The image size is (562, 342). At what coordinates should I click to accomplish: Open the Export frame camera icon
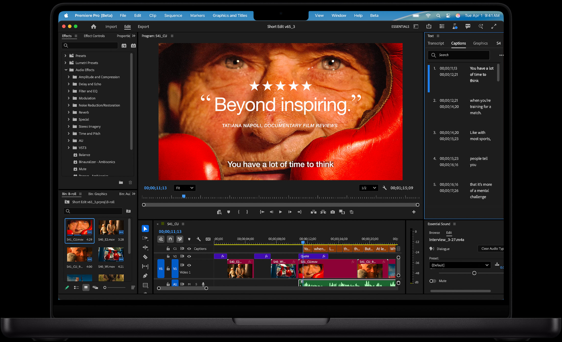pos(333,212)
